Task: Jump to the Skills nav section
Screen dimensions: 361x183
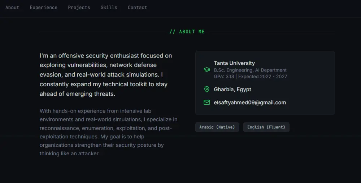Action: pyautogui.click(x=109, y=7)
